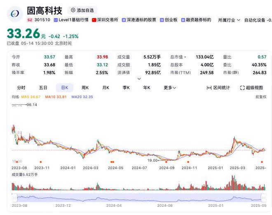The height and width of the screenshot is (215, 272).
Task: Switch to the 季K chart tab
Action: click(126, 88)
